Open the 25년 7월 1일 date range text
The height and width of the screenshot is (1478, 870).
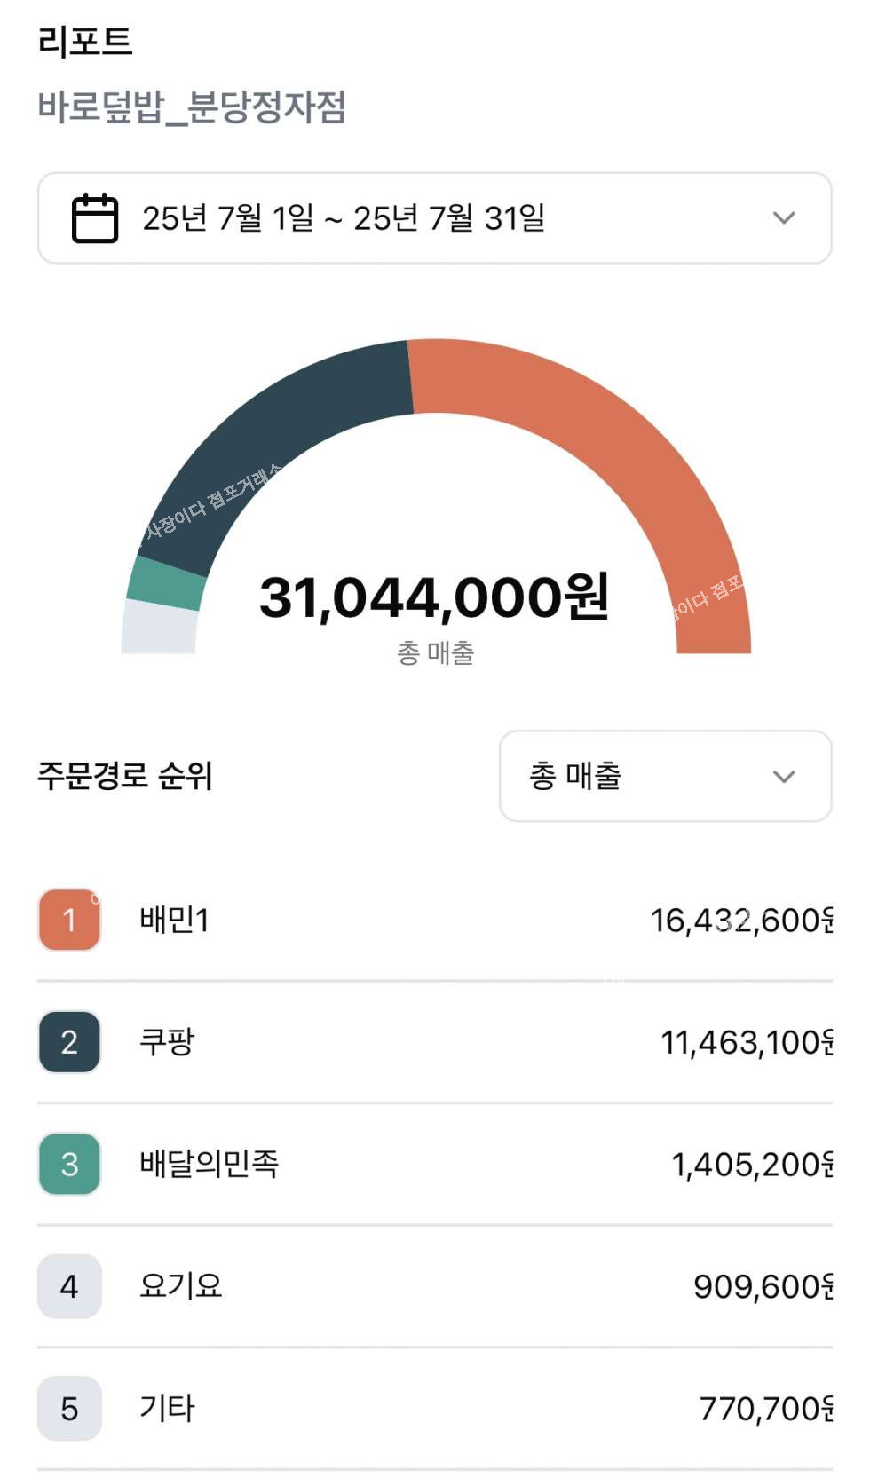(343, 217)
